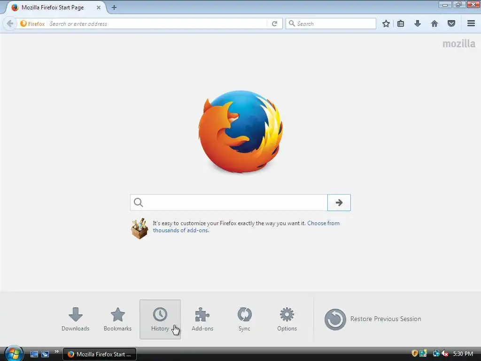
Task: Click the mozilla wordmark link
Action: coord(459,44)
